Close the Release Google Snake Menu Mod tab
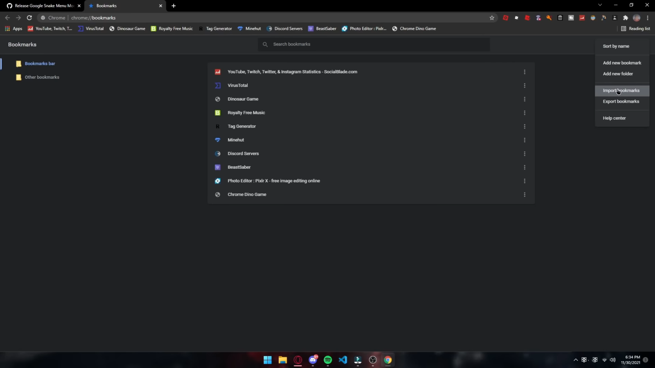 click(79, 6)
